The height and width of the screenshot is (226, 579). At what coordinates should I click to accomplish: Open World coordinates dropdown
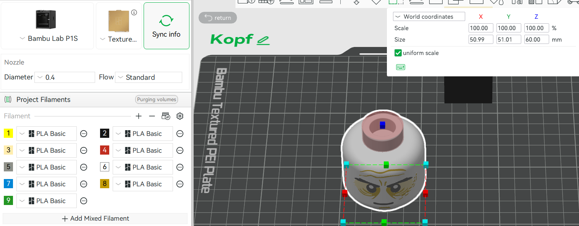(x=429, y=16)
